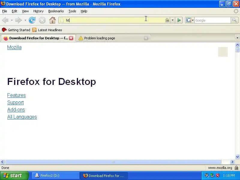Click the Back navigation arrow
This screenshot has width=240, height=180.
tap(5, 20)
